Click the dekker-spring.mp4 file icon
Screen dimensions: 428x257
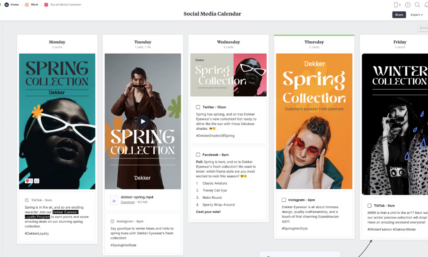(x=114, y=200)
